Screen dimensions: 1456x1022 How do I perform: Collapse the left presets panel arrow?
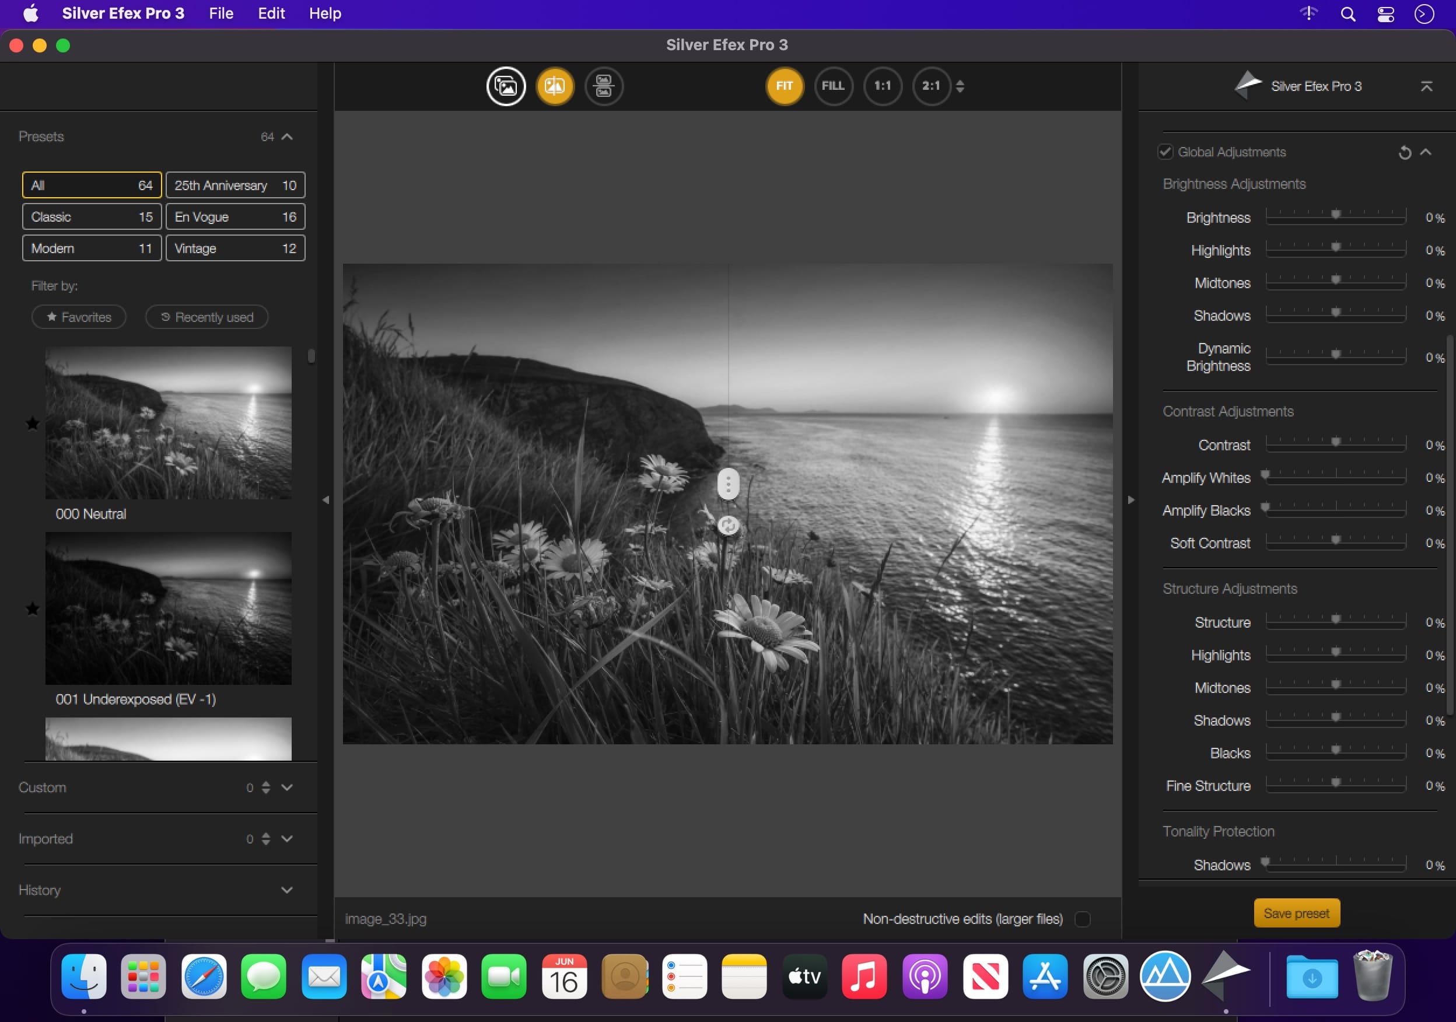pos(325,501)
